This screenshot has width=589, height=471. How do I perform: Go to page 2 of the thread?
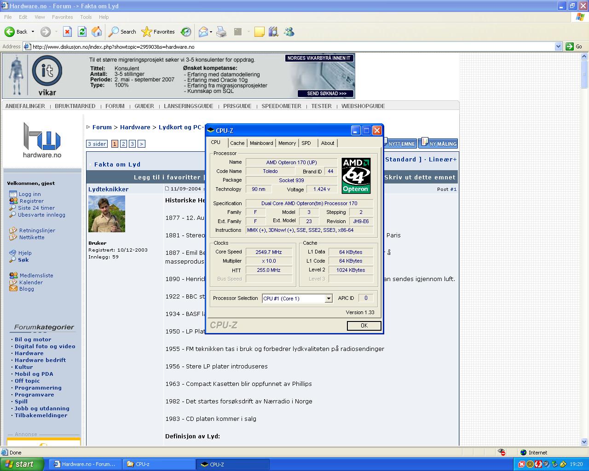click(123, 144)
